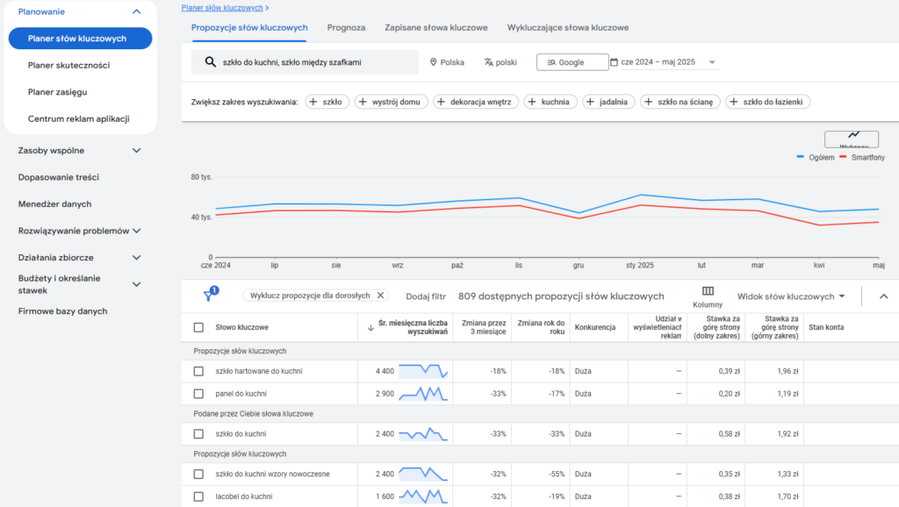
Task: Switch to the 'Zapisane słowa kluczowe' tab
Action: tap(435, 27)
